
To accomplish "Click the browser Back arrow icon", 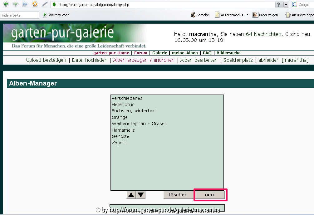I will (6, 4).
